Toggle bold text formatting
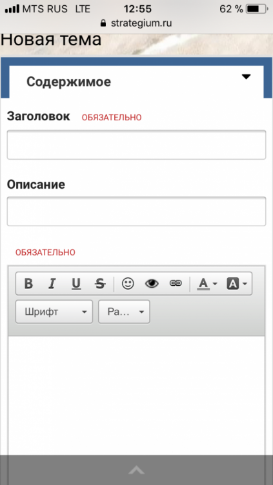The height and width of the screenshot is (485, 273). (x=28, y=283)
